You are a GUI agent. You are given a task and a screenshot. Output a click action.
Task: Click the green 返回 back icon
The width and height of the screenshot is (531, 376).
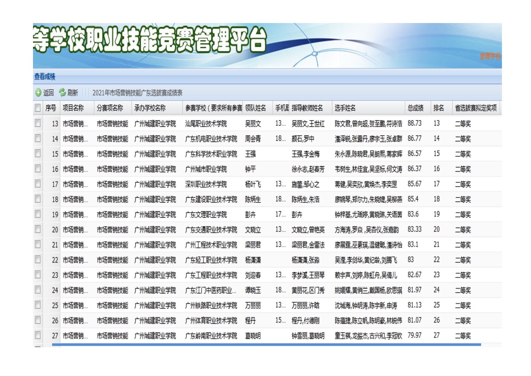coord(38,93)
